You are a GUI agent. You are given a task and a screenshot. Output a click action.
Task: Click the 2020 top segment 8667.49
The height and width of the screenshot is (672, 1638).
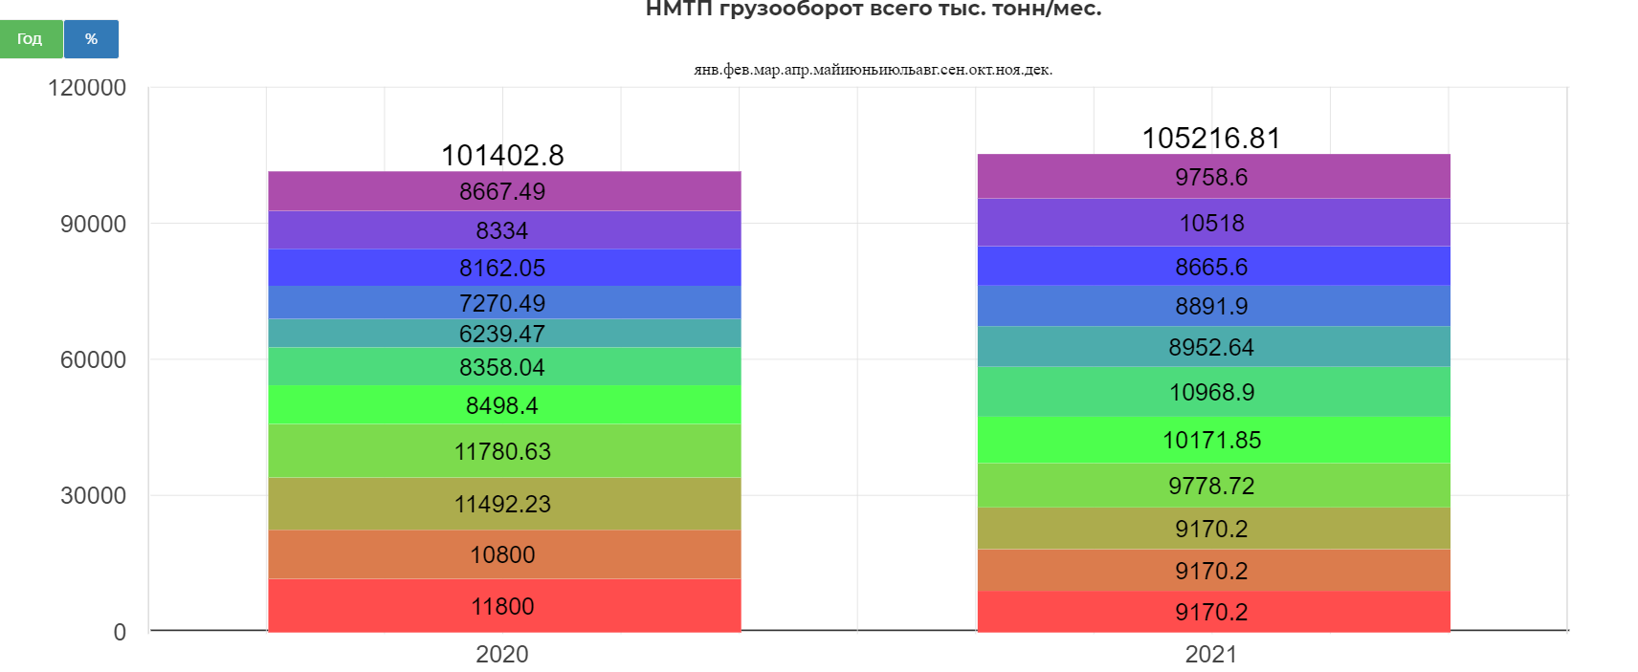[504, 191]
